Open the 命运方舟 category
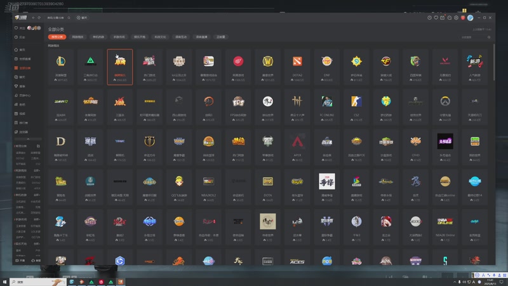Image resolution: width=508 pixels, height=286 pixels. pyautogui.click(x=149, y=147)
